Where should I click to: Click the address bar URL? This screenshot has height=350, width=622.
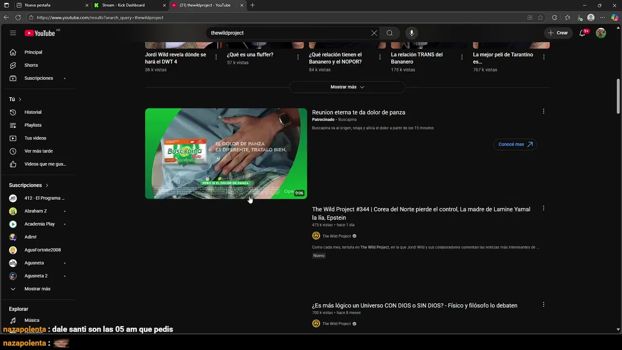tap(100, 17)
